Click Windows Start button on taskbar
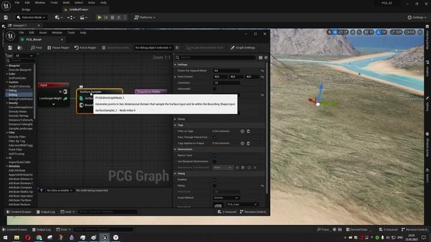 (5, 237)
